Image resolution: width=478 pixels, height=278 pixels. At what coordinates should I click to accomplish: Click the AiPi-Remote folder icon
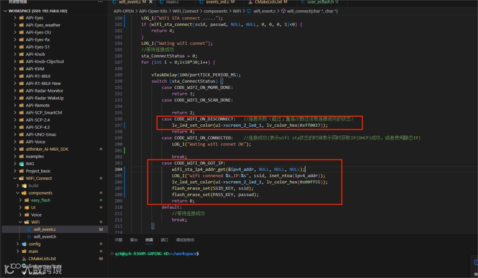tap(21, 105)
